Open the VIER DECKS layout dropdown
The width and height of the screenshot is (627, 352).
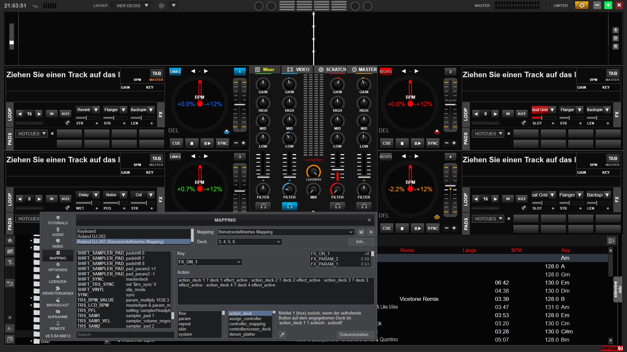(132, 6)
